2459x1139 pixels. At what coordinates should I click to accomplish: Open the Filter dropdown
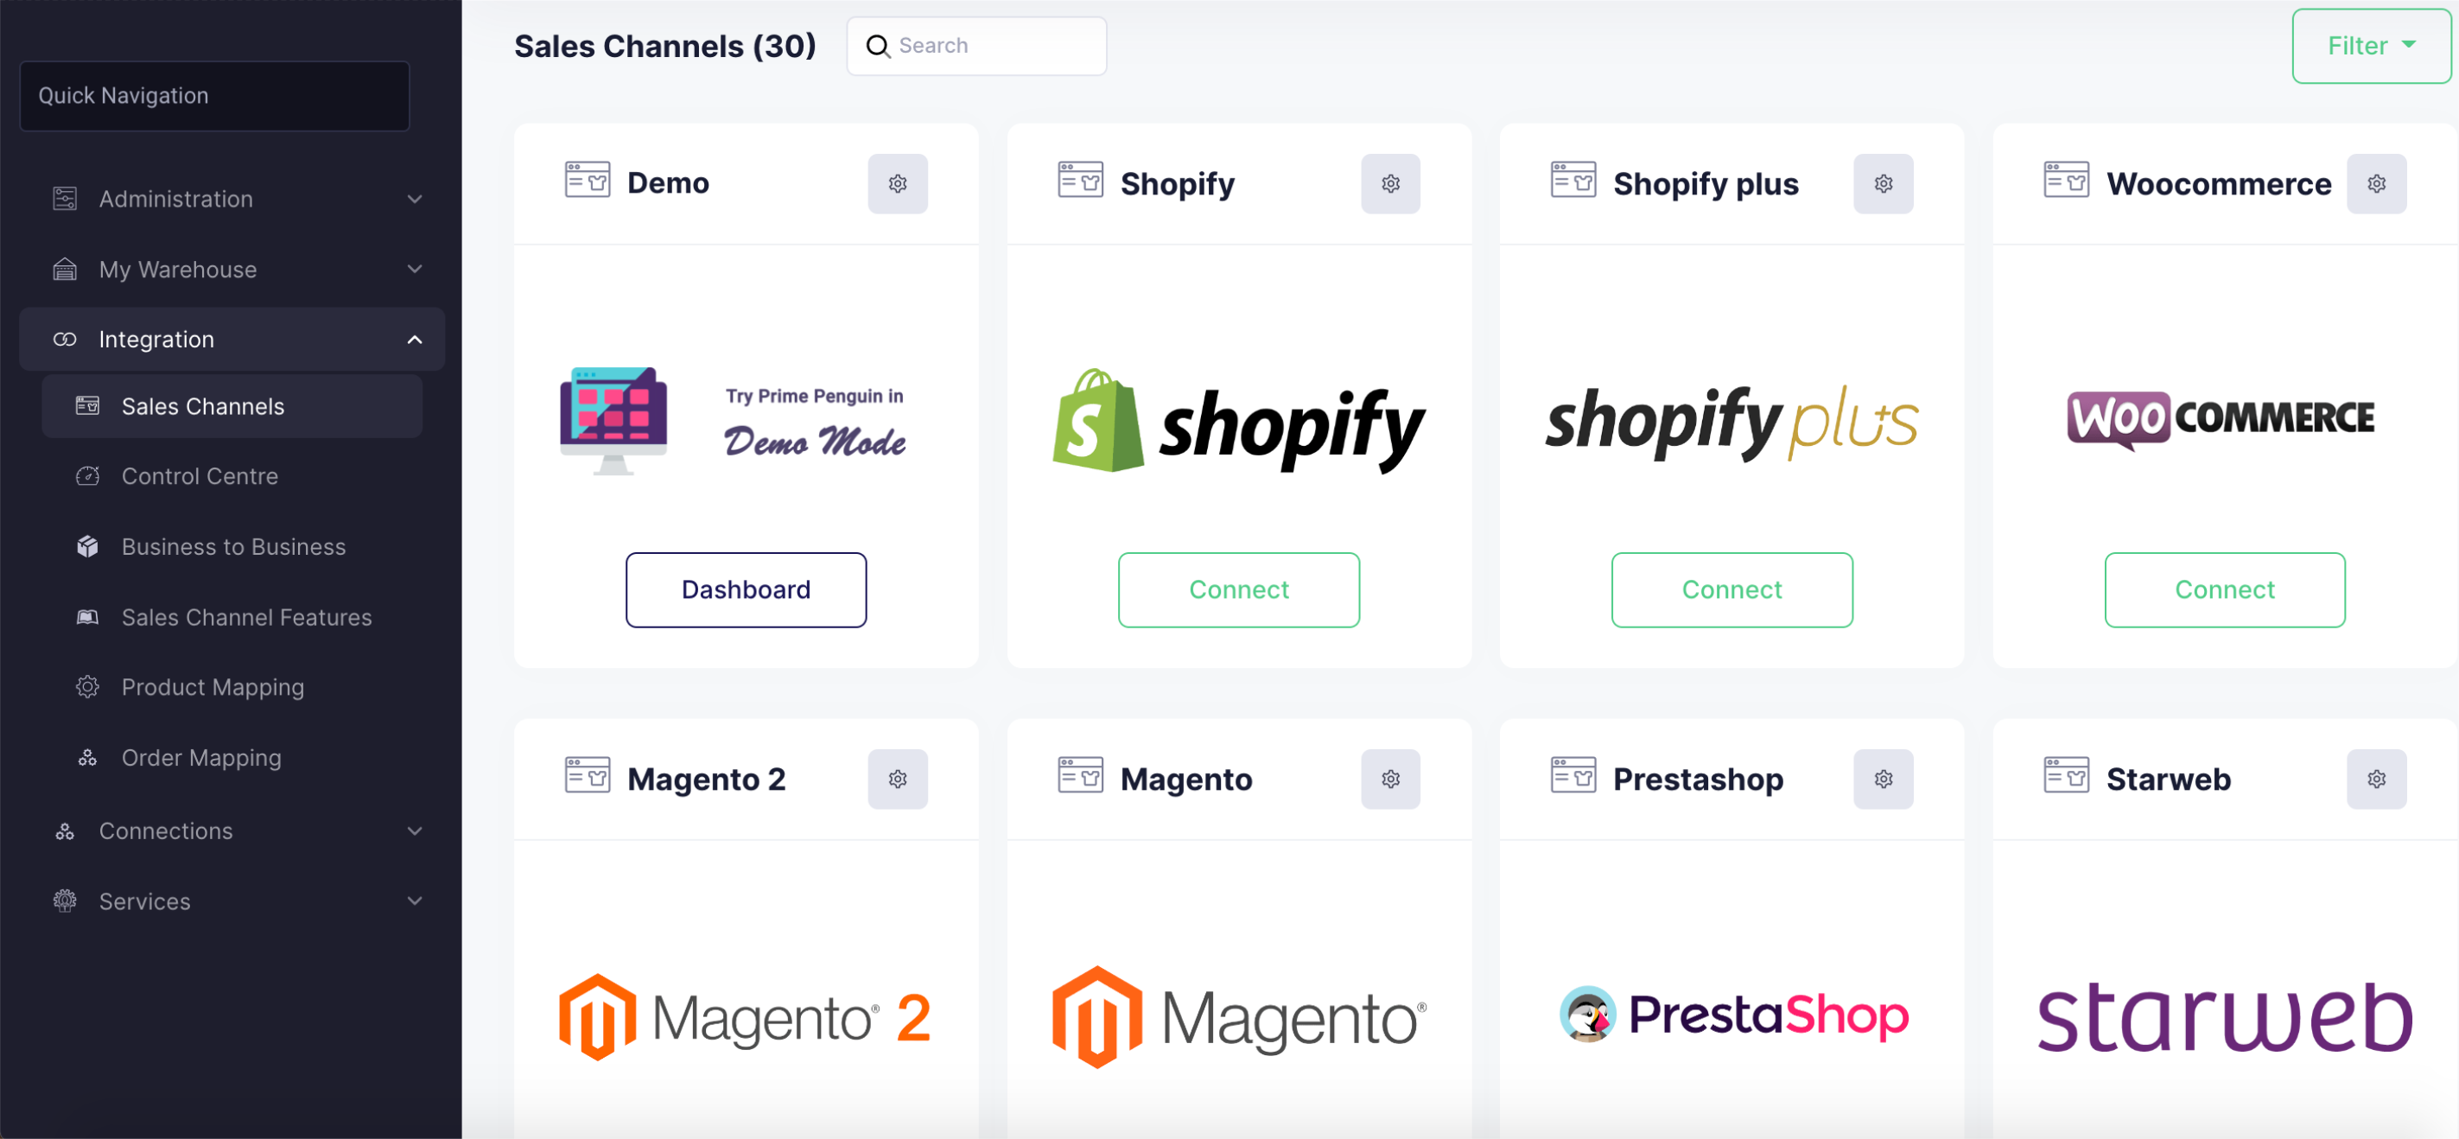[x=2370, y=46]
